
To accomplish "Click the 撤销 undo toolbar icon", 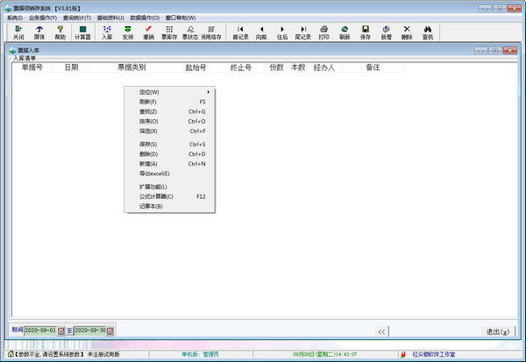I will (x=149, y=33).
